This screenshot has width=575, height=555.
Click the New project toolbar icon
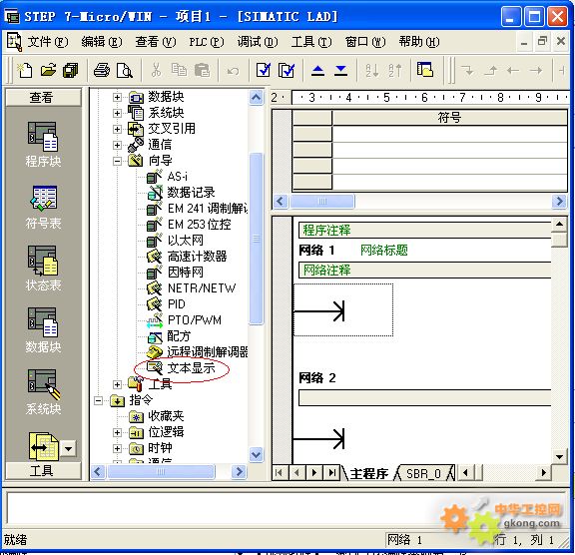tap(25, 70)
